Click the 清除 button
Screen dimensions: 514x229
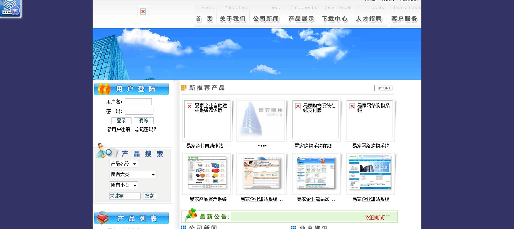tap(144, 121)
